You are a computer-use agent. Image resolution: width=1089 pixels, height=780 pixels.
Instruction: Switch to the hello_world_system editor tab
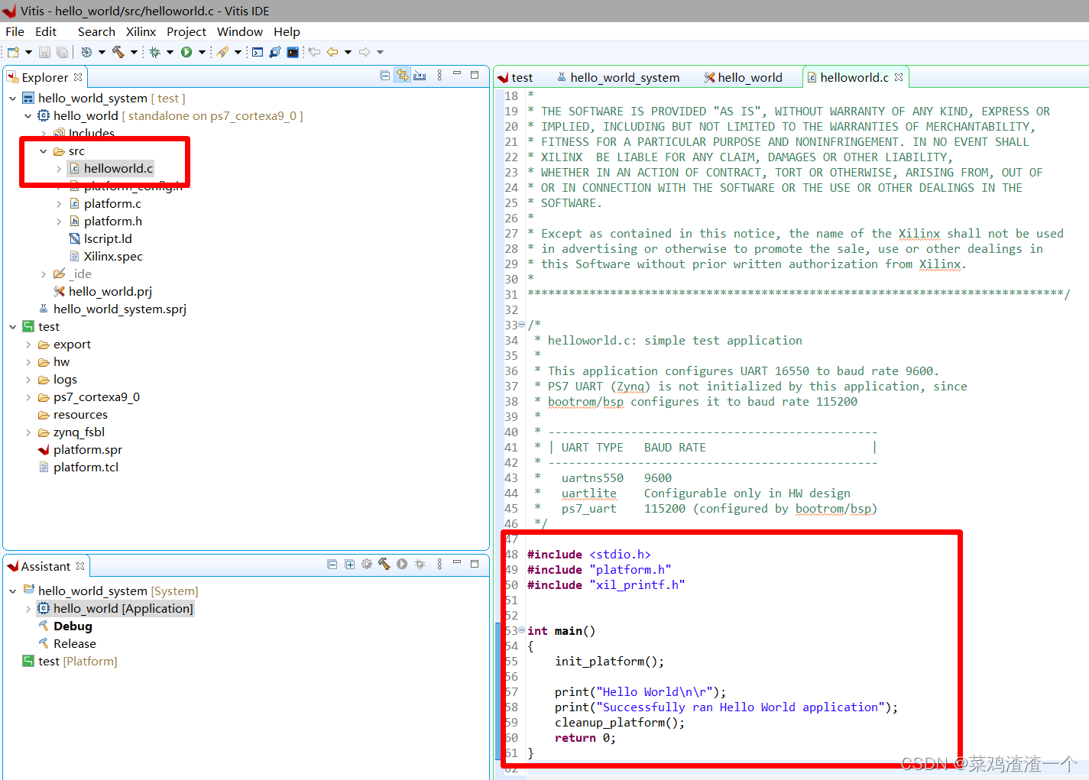[x=618, y=77]
